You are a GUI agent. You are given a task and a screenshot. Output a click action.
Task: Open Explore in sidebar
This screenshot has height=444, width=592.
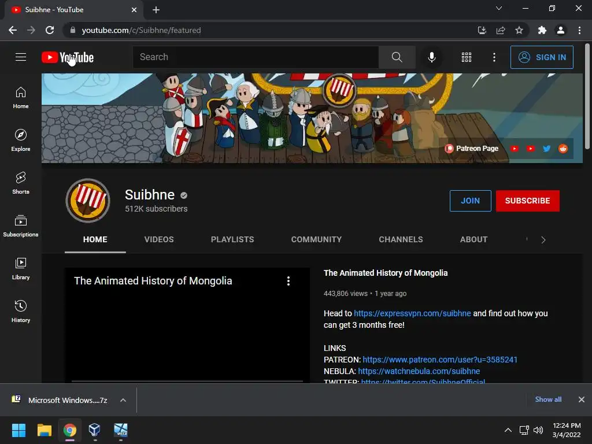[x=21, y=140]
